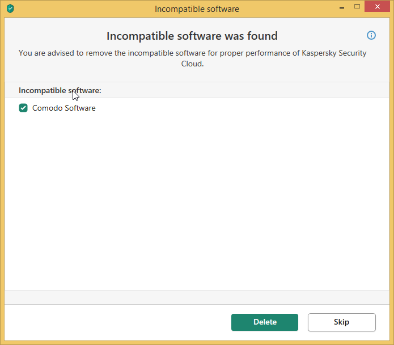394x345 pixels.
Task: Click the Kaspersky shield icon in title bar
Action: (x=10, y=9)
